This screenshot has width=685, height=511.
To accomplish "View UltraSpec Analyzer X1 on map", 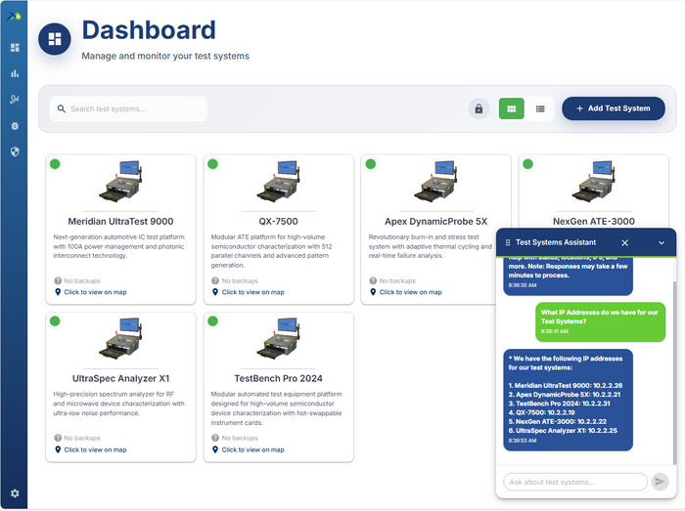I will click(95, 449).
